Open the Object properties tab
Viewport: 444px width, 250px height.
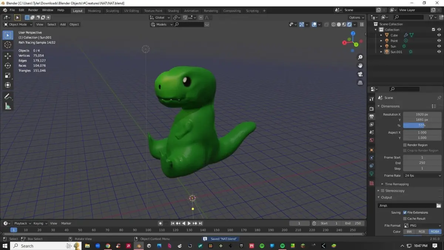(x=371, y=150)
